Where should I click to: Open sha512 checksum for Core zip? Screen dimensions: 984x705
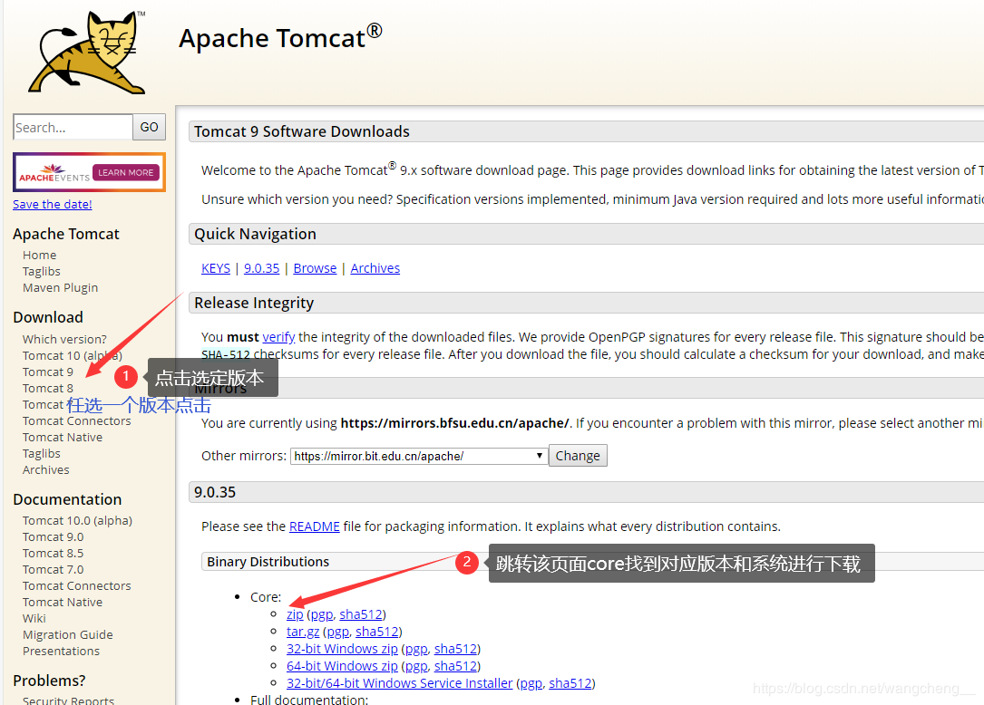[361, 614]
